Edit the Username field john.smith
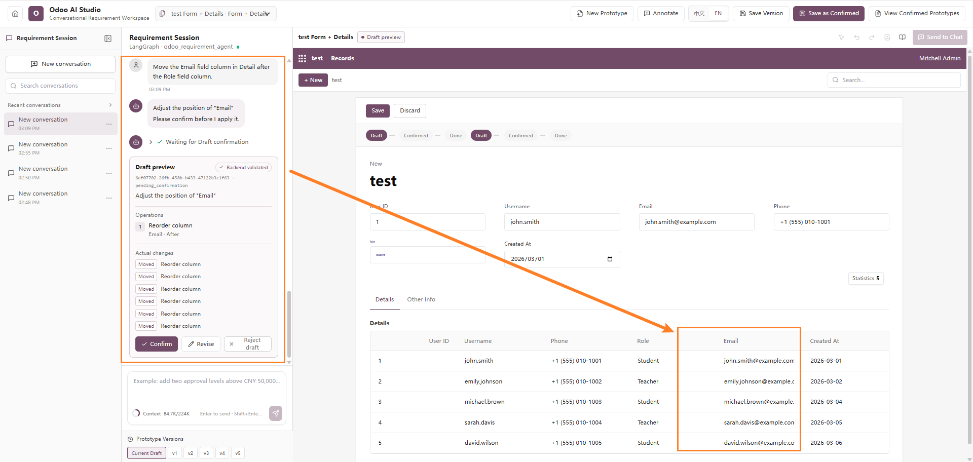This screenshot has height=462, width=973. (562, 222)
